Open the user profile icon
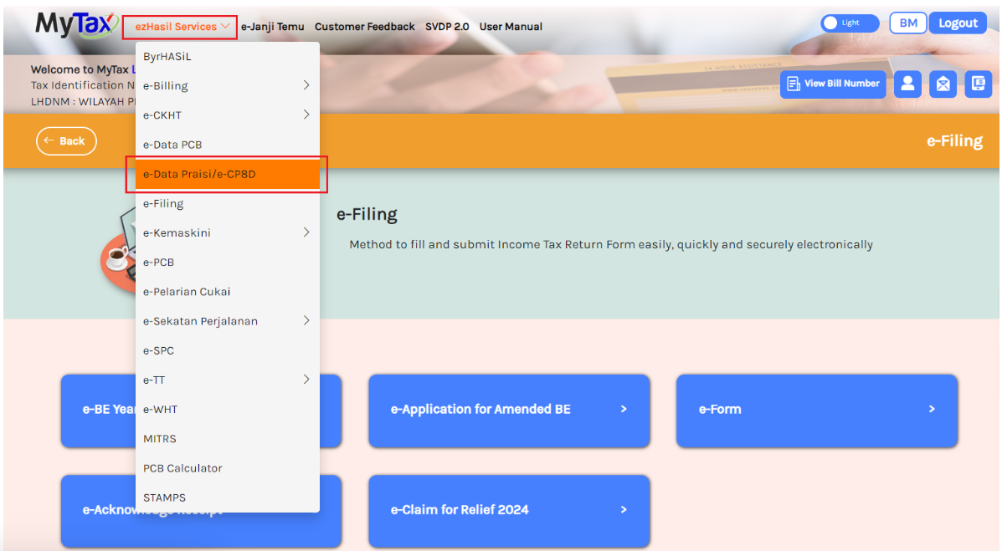The height and width of the screenshot is (551, 1002). tap(907, 84)
